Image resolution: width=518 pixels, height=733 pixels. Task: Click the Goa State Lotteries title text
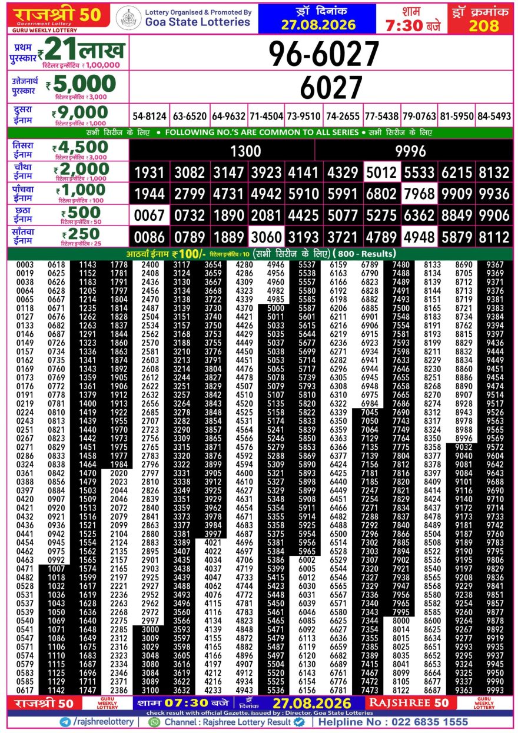tap(198, 22)
